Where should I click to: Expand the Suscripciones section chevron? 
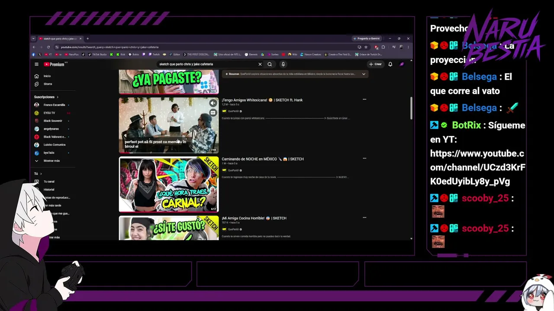point(58,97)
